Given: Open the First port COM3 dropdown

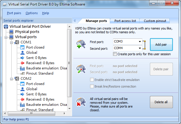Looking at the screenshot, I should pos(140,41).
